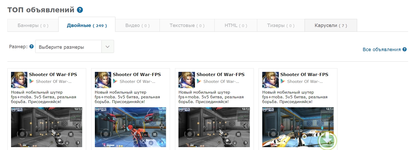Click help icon beside Размер label
The height and width of the screenshot is (150, 411).
click(32, 46)
